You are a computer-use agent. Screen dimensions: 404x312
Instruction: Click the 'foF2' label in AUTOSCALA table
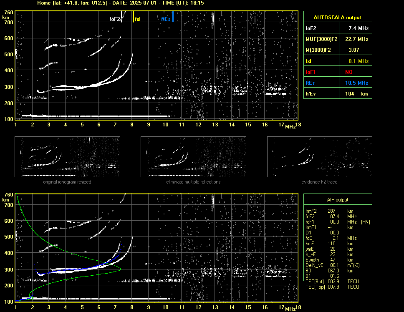pyautogui.click(x=311, y=28)
